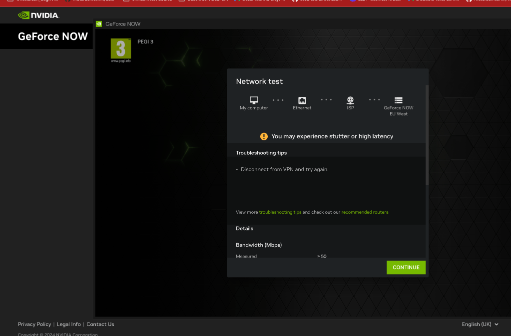Viewport: 511px width, 336px height.
Task: Click the Disconnect from VPN tip text
Action: tap(284, 169)
